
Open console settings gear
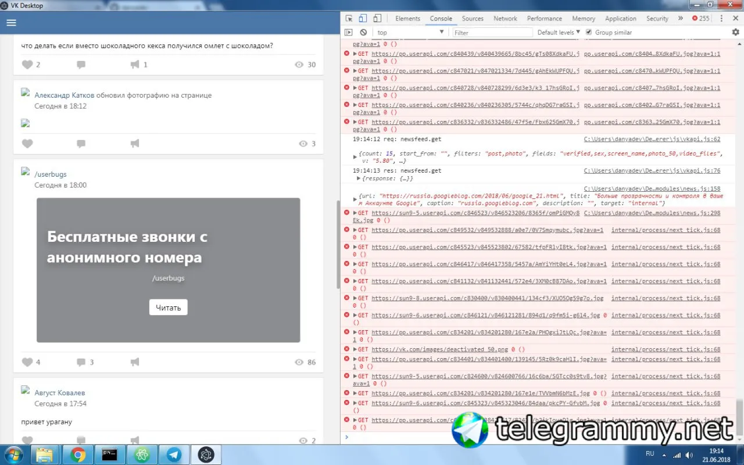735,33
